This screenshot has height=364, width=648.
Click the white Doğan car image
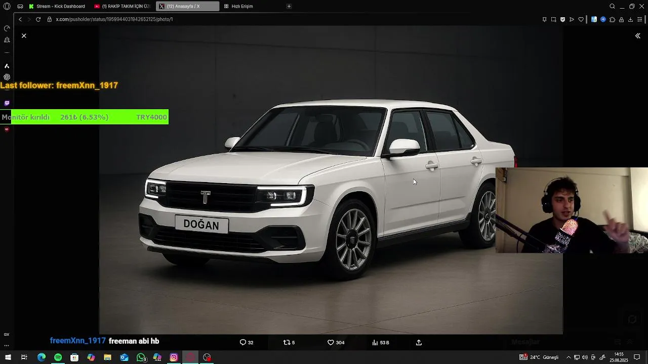[331, 179]
